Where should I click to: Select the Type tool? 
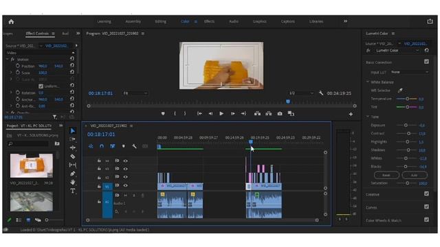(73, 191)
